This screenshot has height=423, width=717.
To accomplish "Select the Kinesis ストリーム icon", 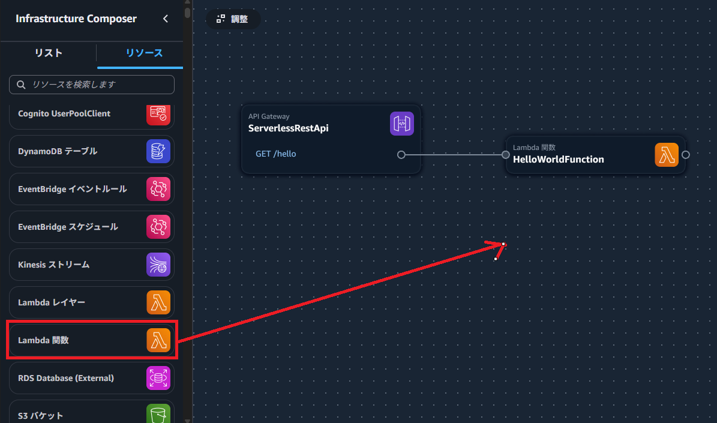I will point(158,265).
